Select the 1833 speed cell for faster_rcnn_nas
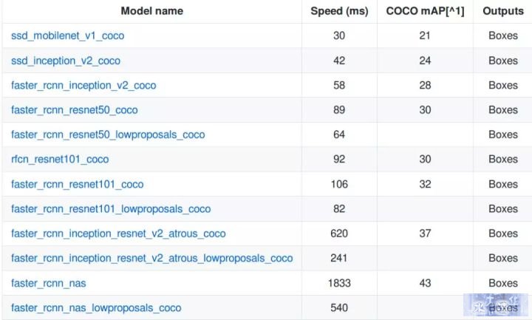The width and height of the screenshot is (532, 320). 339,283
